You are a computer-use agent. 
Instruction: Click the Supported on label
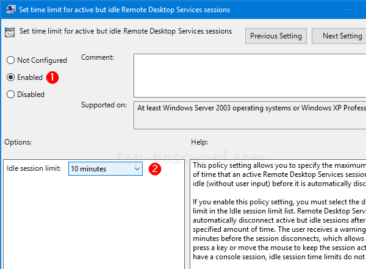(104, 105)
